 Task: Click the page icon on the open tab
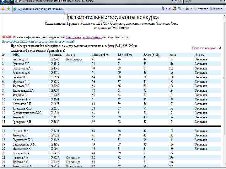point(15,9)
